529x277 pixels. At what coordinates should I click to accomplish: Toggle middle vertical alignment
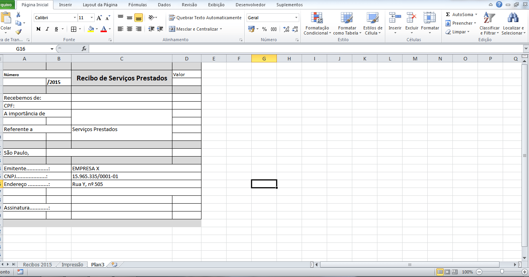pyautogui.click(x=130, y=18)
